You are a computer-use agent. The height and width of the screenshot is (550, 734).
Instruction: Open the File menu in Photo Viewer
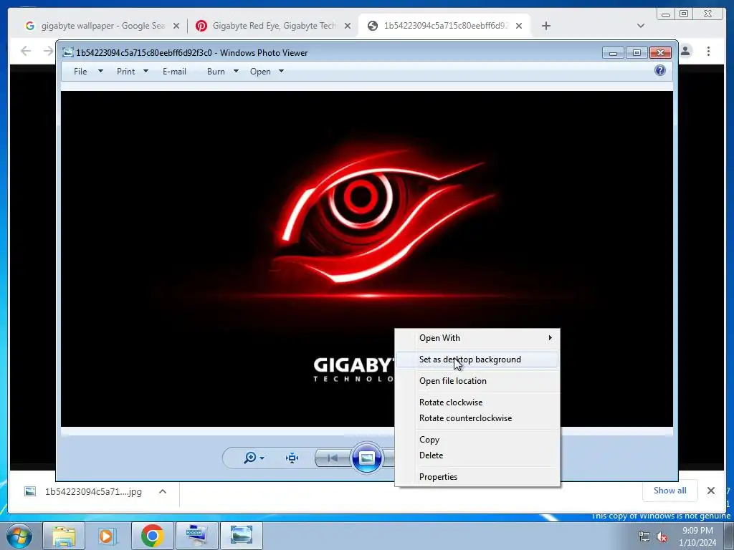point(80,72)
